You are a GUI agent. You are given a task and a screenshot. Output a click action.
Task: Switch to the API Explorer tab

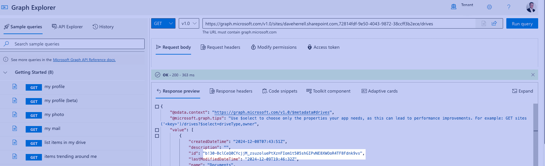(x=67, y=27)
